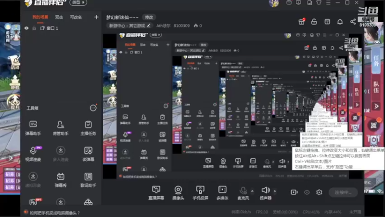Open the mail icon in the title bar

[x=289, y=2]
